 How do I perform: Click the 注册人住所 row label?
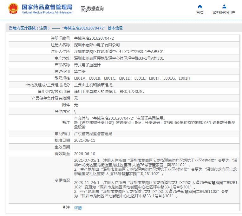pyautogui.click(x=60, y=52)
